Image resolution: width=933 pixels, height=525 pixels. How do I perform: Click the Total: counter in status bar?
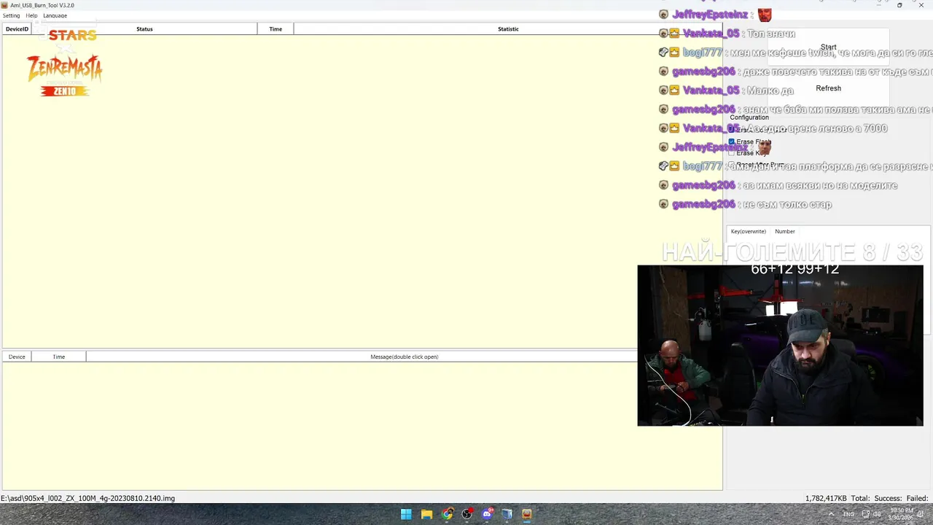click(860, 498)
